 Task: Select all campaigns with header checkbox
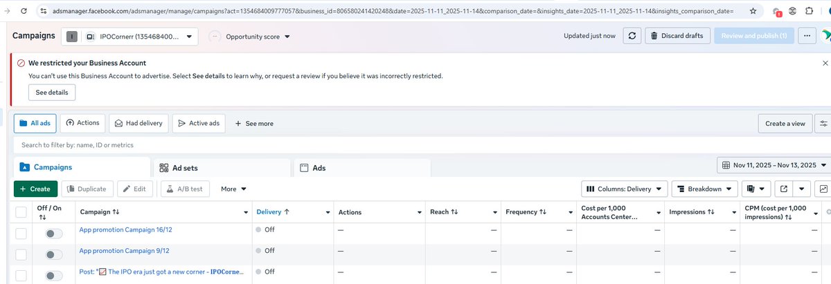point(21,212)
